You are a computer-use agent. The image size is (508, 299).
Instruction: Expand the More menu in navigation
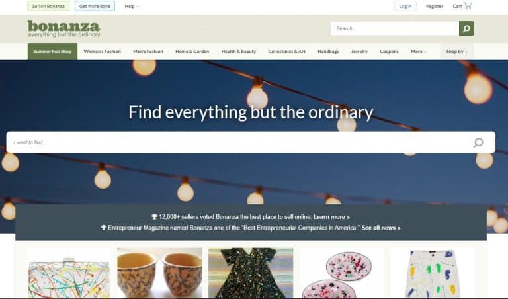tap(418, 51)
